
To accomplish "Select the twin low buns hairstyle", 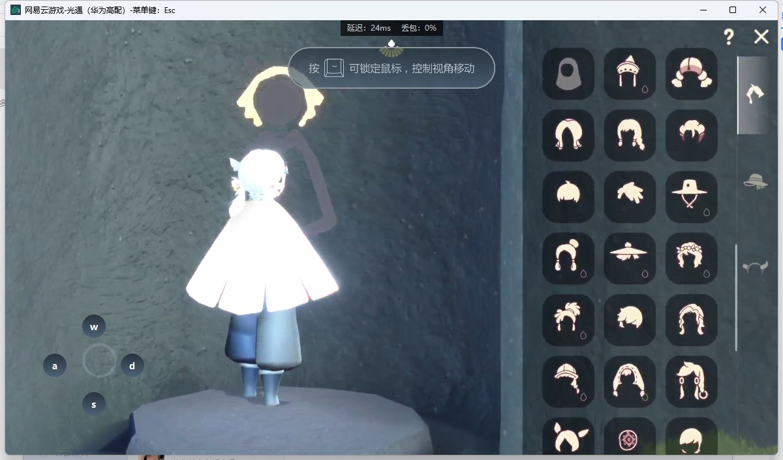I will pyautogui.click(x=691, y=74).
